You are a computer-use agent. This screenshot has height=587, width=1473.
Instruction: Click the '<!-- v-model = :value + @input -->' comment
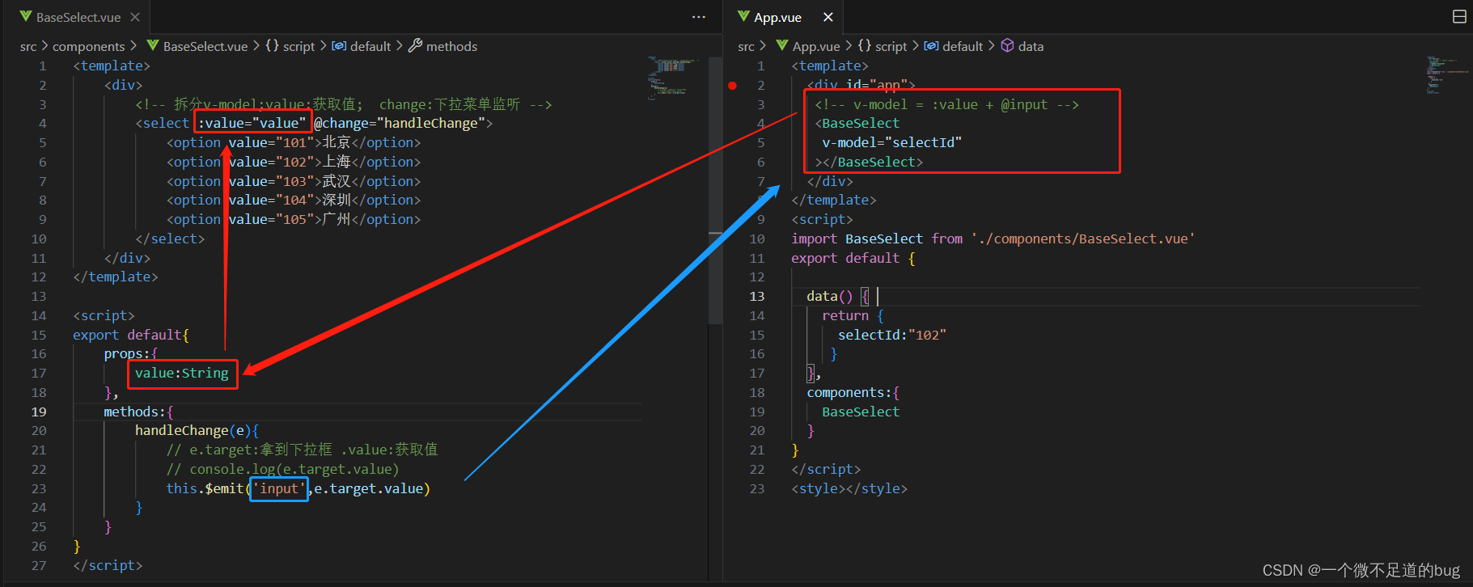(947, 104)
